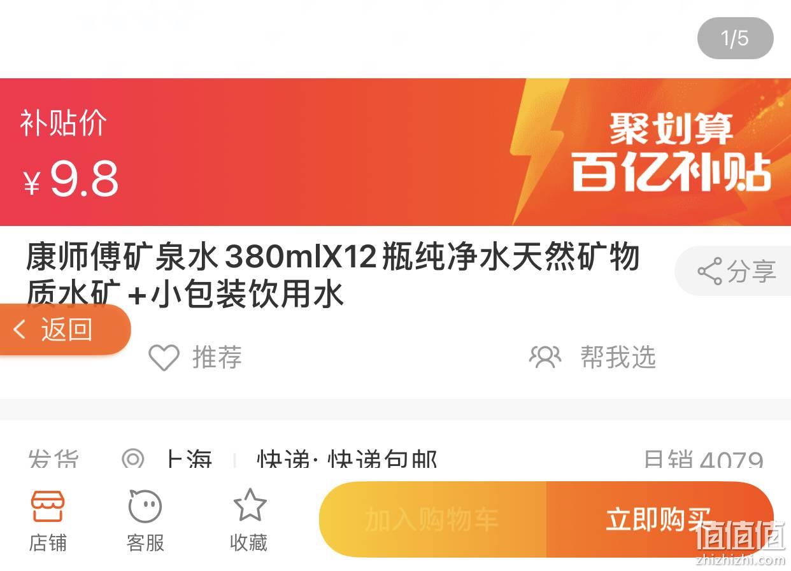Tap the location pin icon before 上海
791x571 pixels.
(133, 459)
